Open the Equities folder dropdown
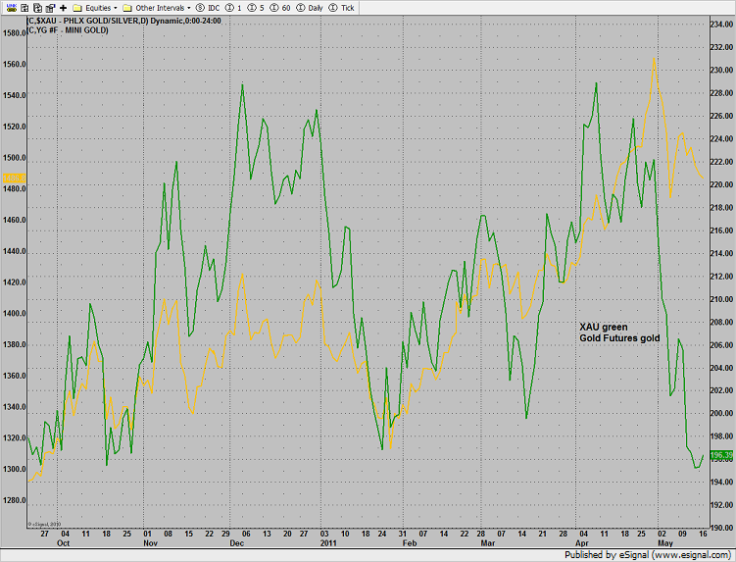 coord(95,8)
